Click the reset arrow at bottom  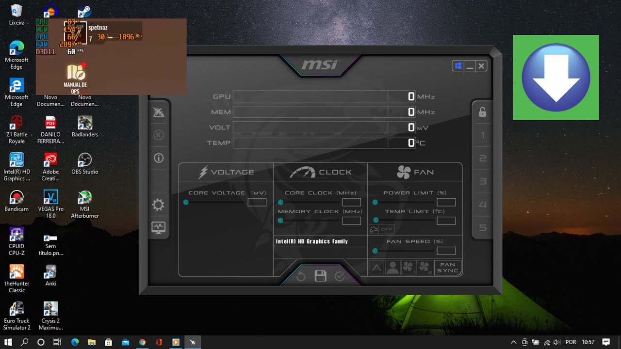coord(301,276)
